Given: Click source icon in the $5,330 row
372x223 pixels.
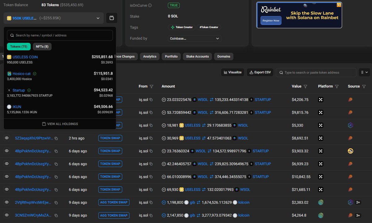Looking at the screenshot, I should coord(351,125).
